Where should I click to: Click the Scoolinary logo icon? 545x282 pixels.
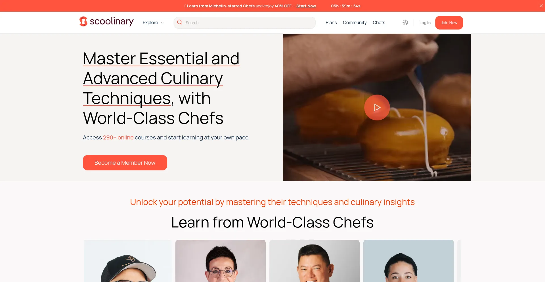83,22
